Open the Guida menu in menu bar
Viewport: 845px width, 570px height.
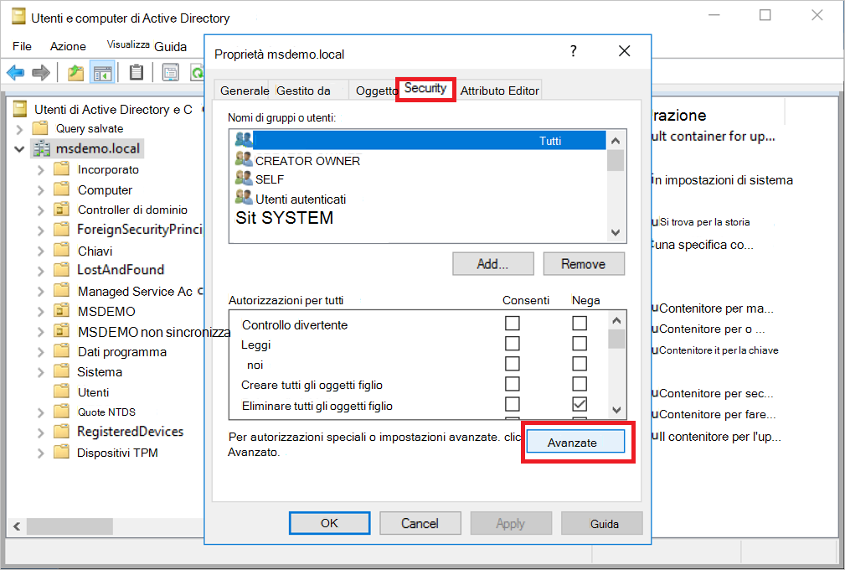coord(170,47)
